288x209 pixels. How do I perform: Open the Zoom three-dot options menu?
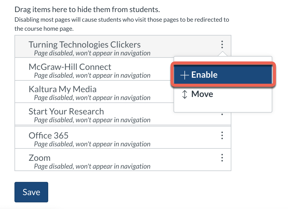pos(222,158)
